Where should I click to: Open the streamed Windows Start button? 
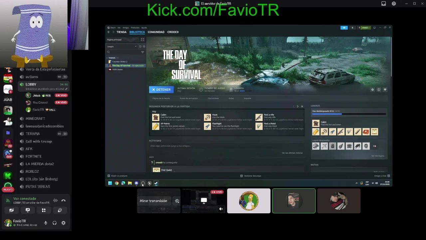[110, 183]
